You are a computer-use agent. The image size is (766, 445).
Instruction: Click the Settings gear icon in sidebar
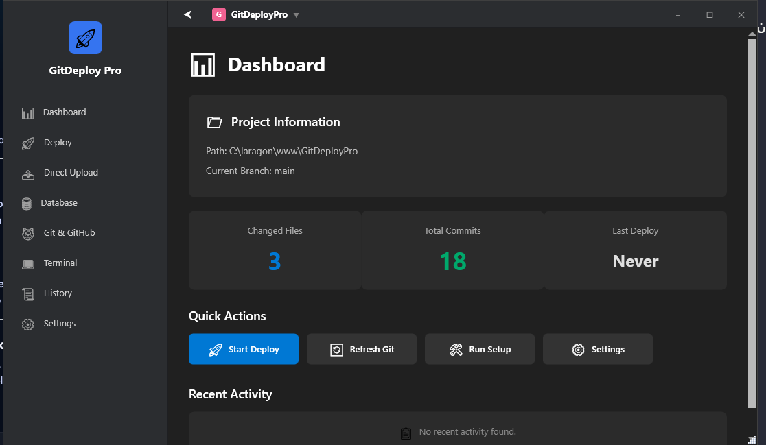click(27, 323)
